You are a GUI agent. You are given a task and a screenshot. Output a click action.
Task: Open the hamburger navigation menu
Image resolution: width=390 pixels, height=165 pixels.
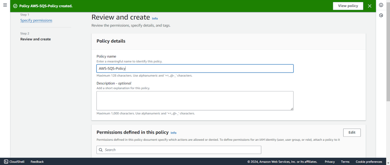[x=5, y=5]
